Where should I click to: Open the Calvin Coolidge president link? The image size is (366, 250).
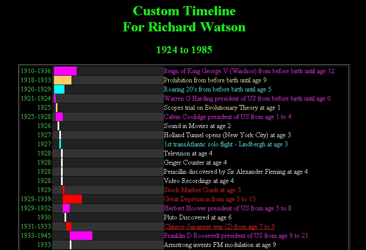click(227, 117)
